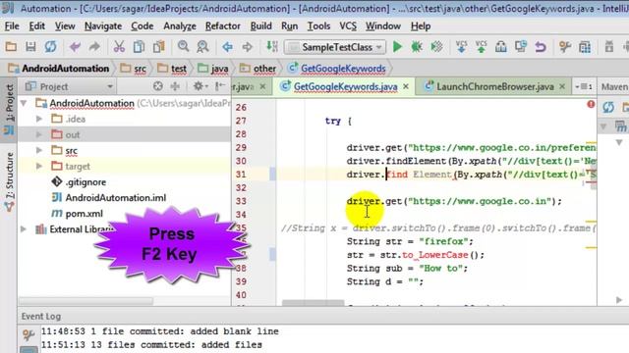Click the Open folder toolbar icon
This screenshot has height=353, width=629.
click(11, 47)
